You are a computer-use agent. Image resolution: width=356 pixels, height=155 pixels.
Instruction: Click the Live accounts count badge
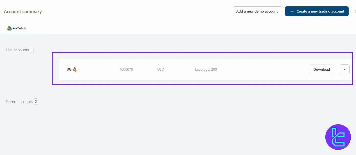point(32,50)
